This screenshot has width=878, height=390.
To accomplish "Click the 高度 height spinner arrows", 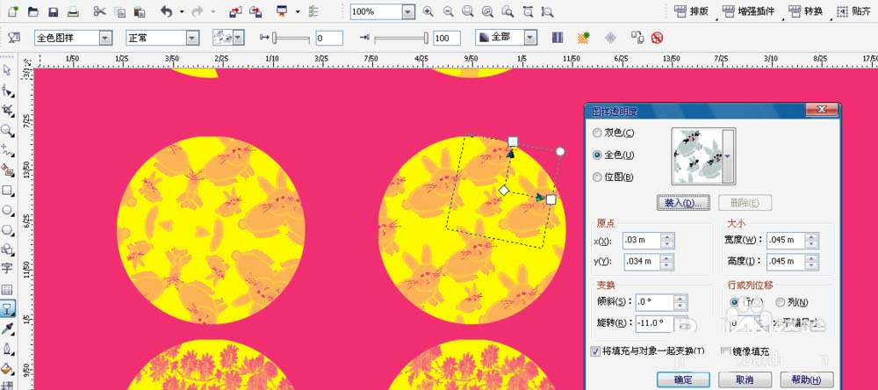I will point(812,261).
